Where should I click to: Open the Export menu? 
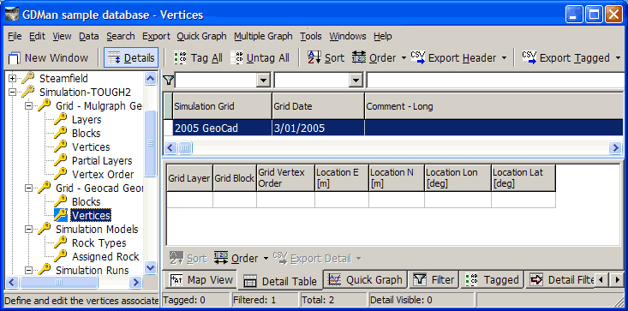(156, 37)
